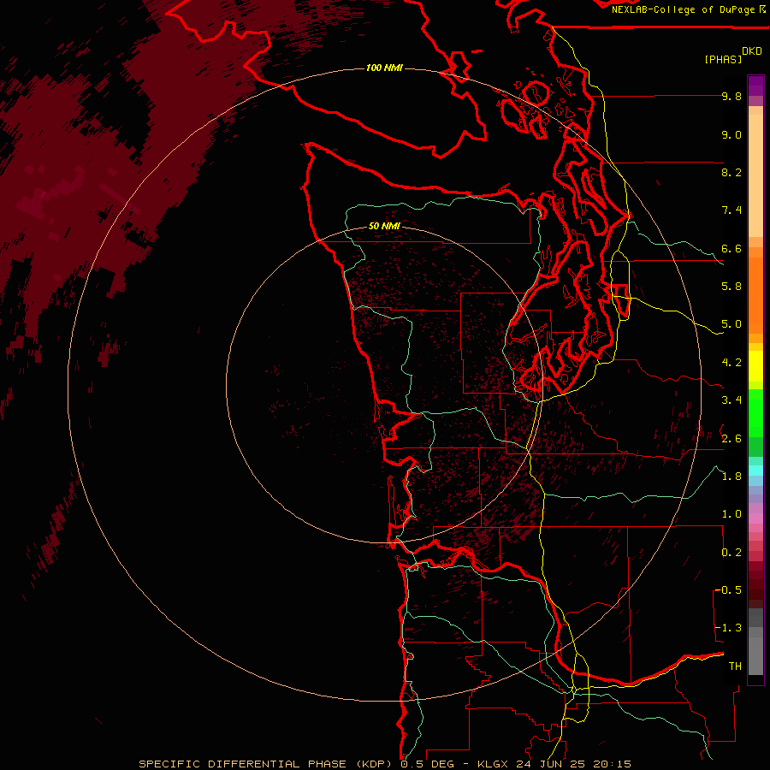The image size is (770, 770).
Task: Click the -0.5 scale label
Action: point(729,590)
